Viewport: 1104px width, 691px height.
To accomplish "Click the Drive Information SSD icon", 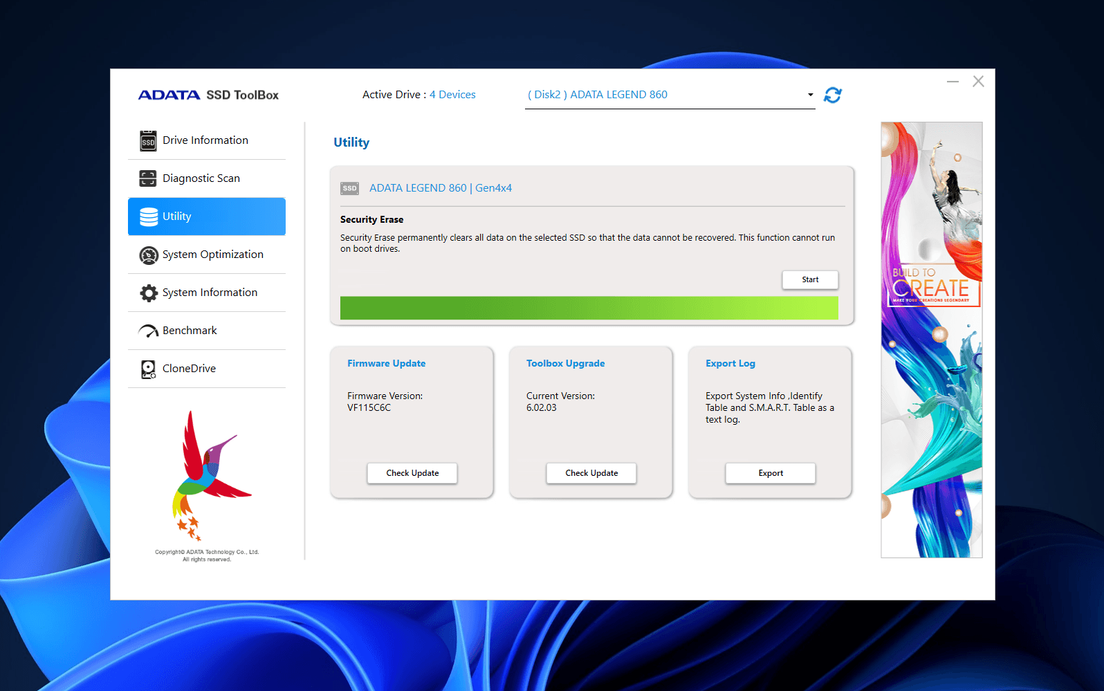I will click(x=148, y=140).
